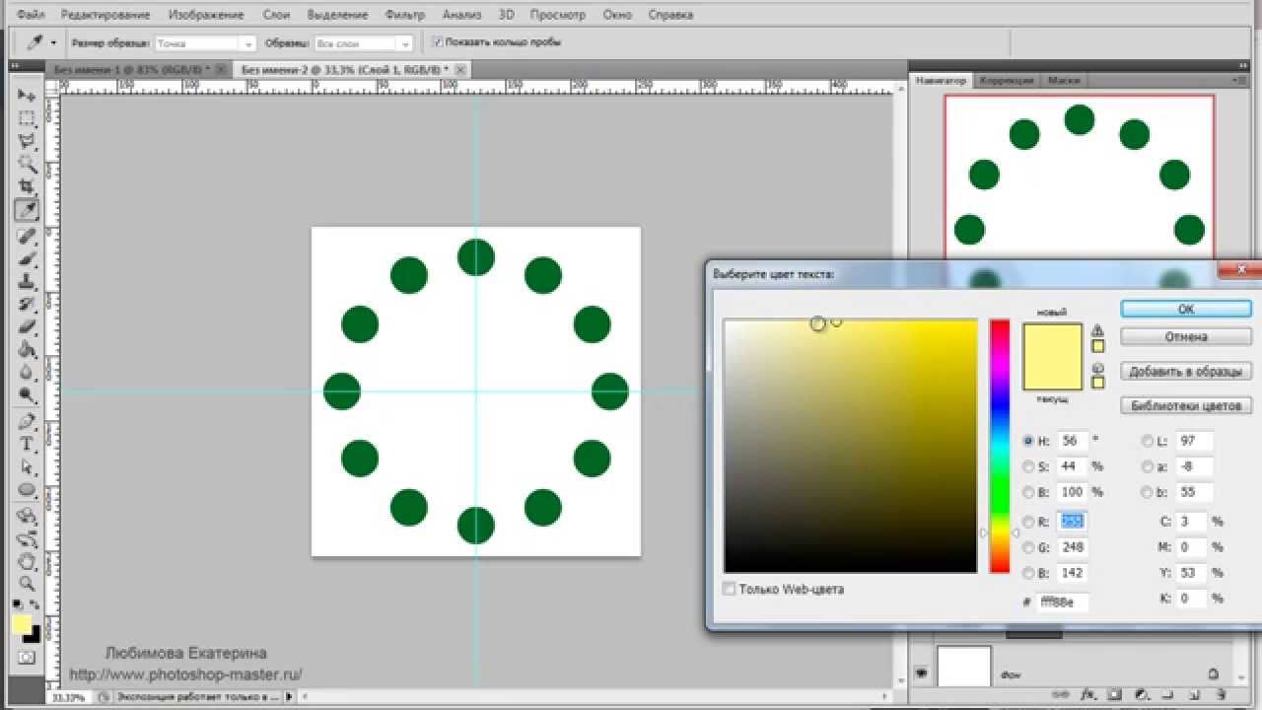Open the Редактирование menu
The image size is (1262, 710).
(x=105, y=15)
